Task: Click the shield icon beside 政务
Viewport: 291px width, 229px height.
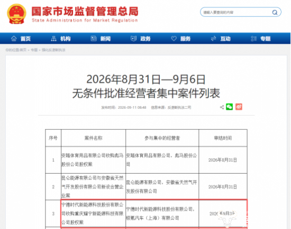Action: [x=134, y=39]
